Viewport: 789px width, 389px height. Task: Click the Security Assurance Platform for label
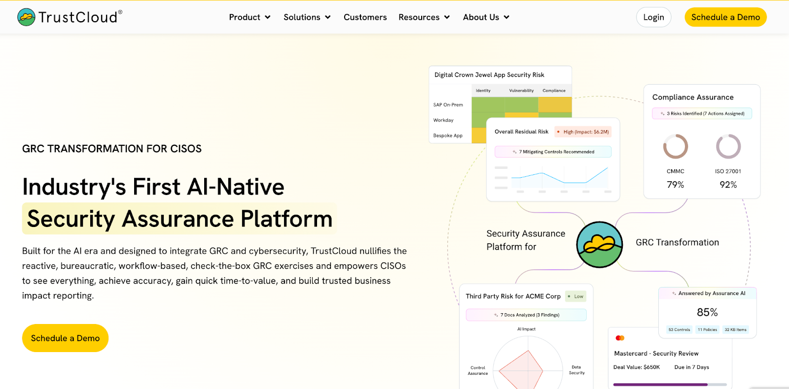pos(526,240)
